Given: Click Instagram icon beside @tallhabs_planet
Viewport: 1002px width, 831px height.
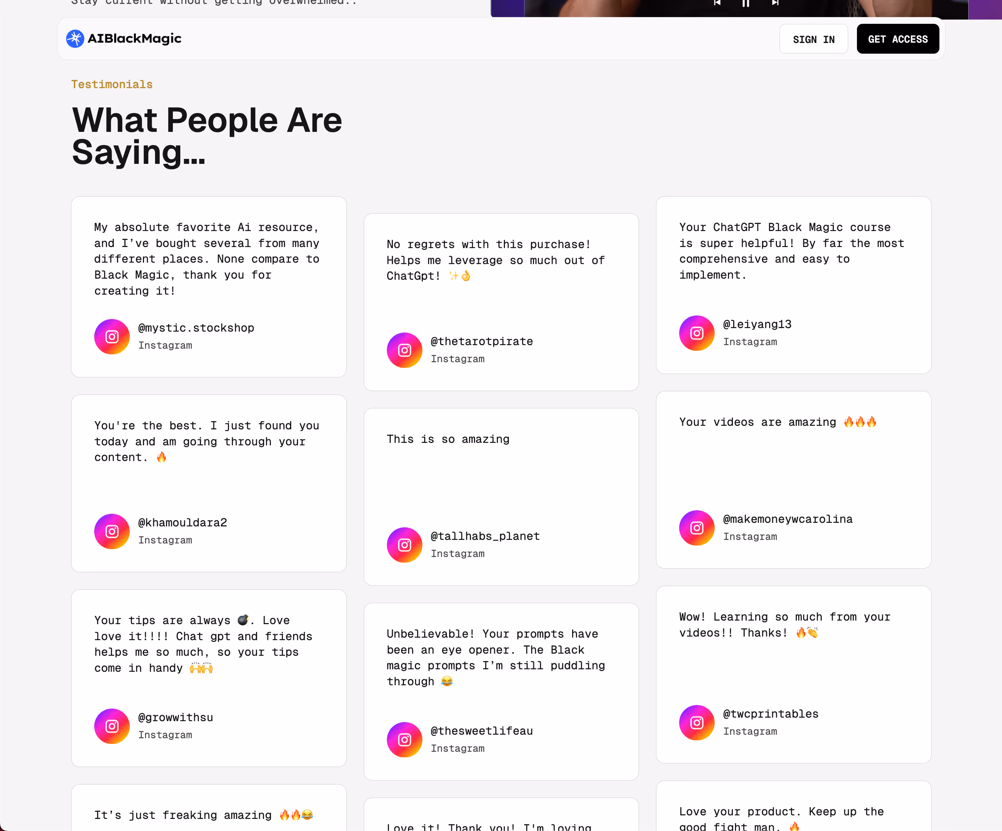Looking at the screenshot, I should (404, 545).
